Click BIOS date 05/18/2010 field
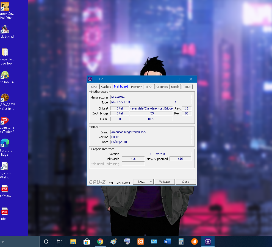 [x=151, y=142]
